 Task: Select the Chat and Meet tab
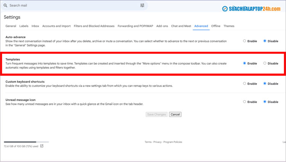point(181,26)
